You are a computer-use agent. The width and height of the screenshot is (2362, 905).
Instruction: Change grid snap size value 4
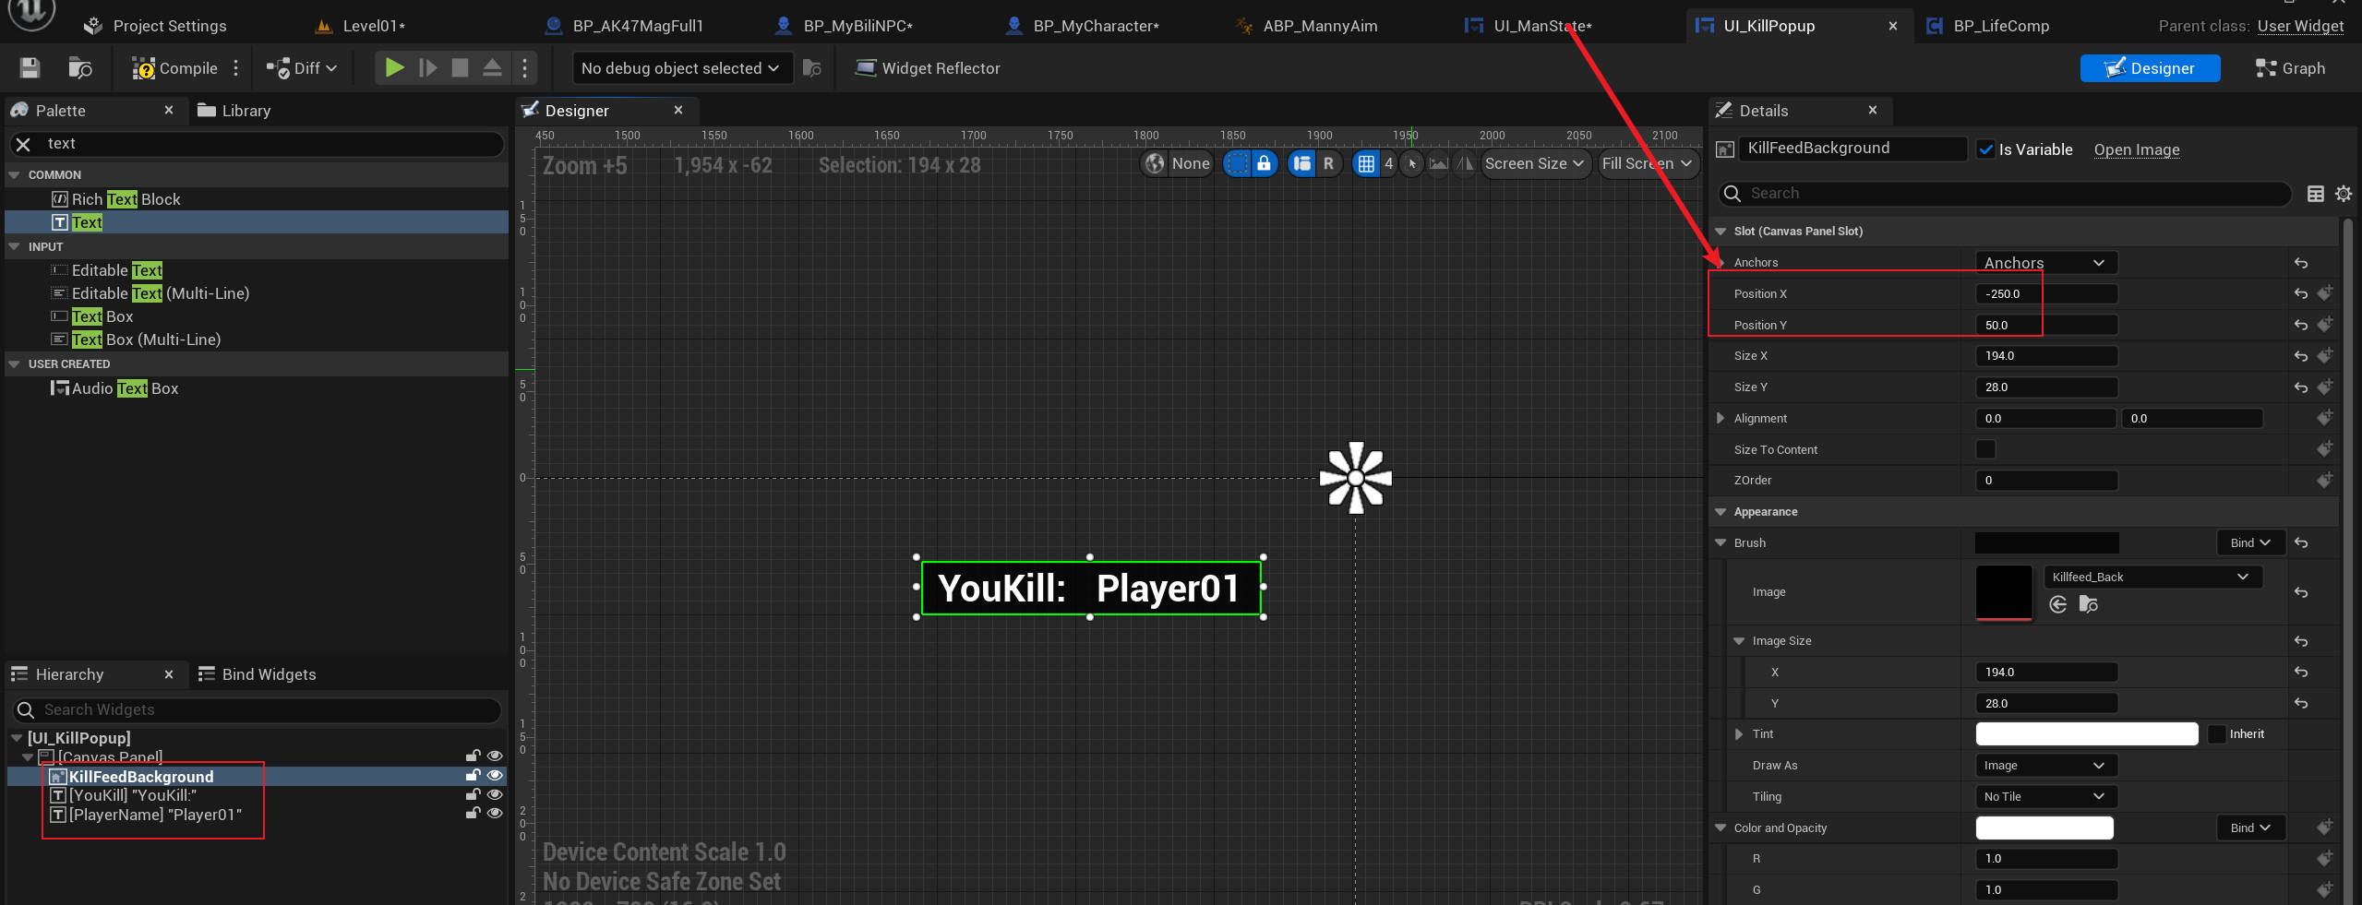pos(1388,163)
